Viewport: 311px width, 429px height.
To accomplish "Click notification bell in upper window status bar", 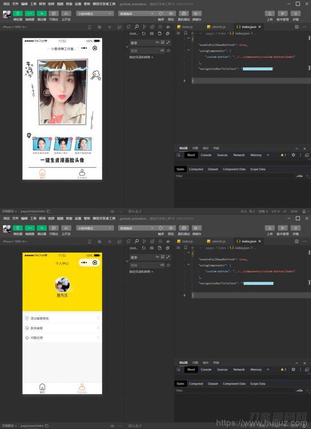I will coord(304,211).
